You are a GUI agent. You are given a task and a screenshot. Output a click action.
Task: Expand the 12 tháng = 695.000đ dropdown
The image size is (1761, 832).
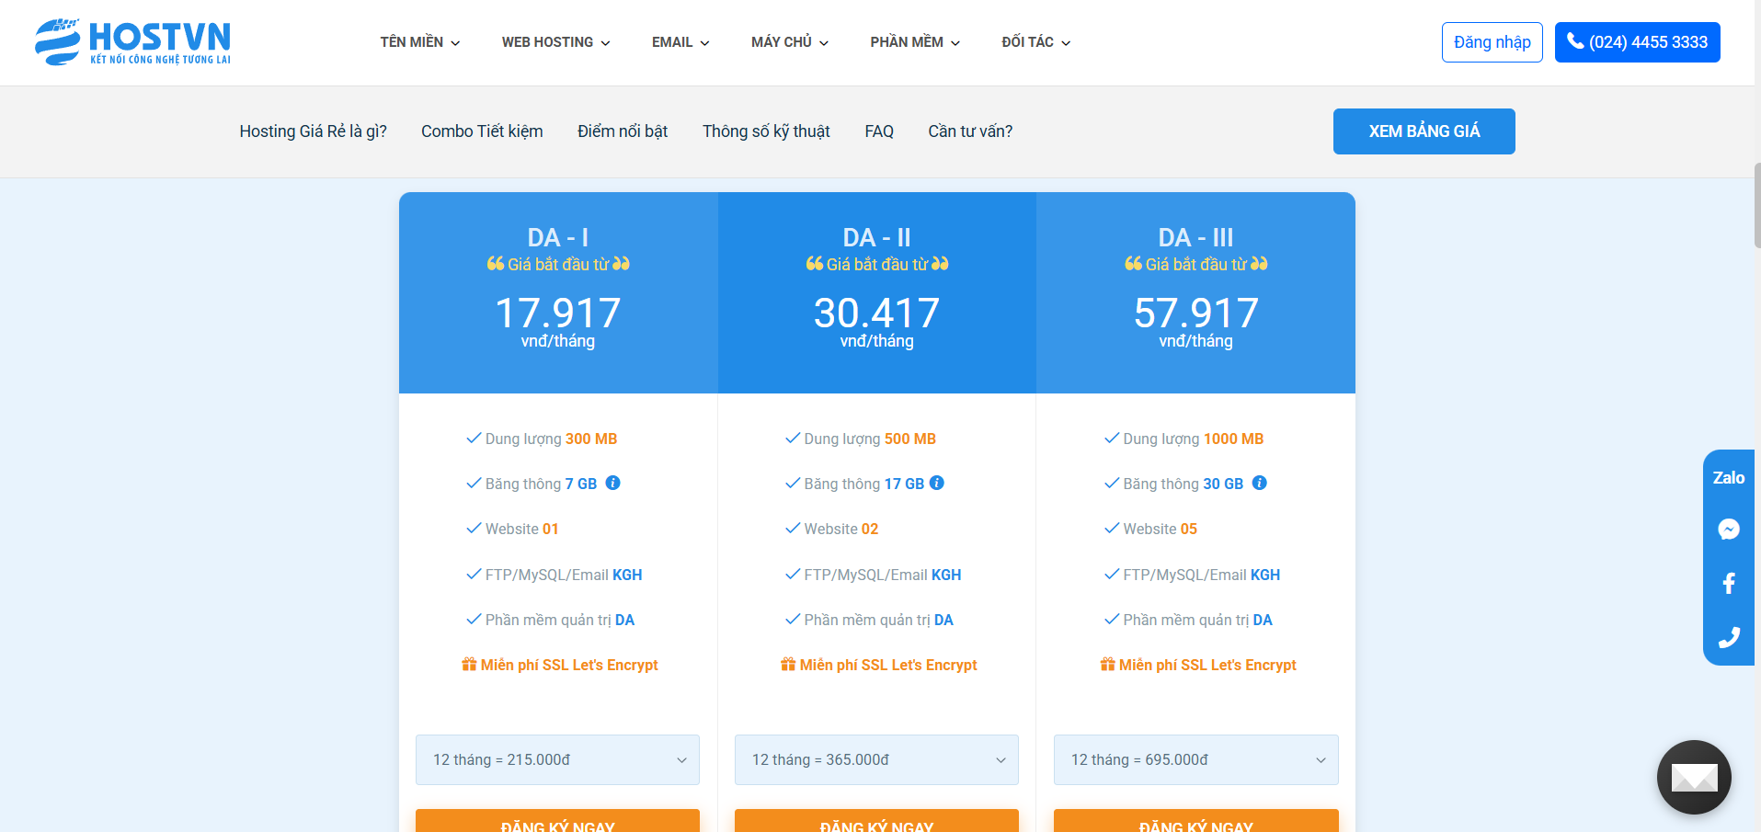(x=1195, y=759)
